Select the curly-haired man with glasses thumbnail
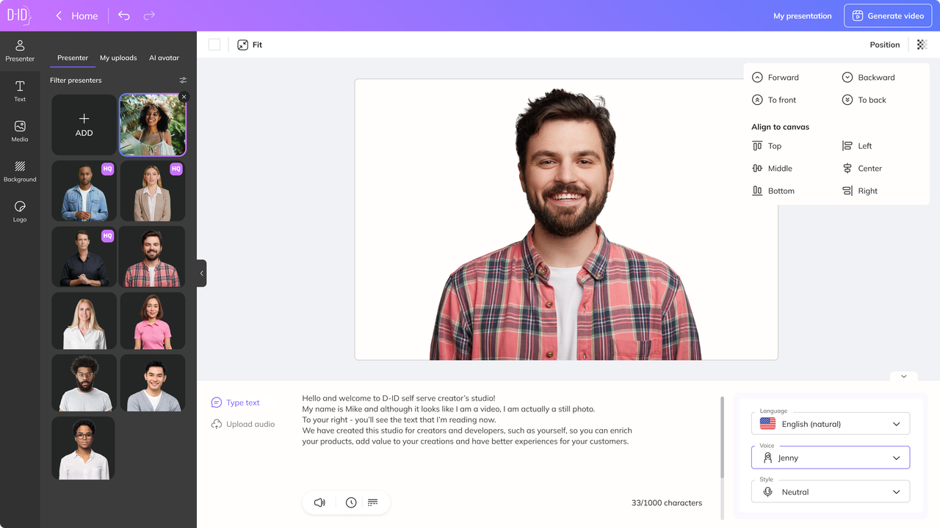Viewport: 940px width, 528px height. 84,383
